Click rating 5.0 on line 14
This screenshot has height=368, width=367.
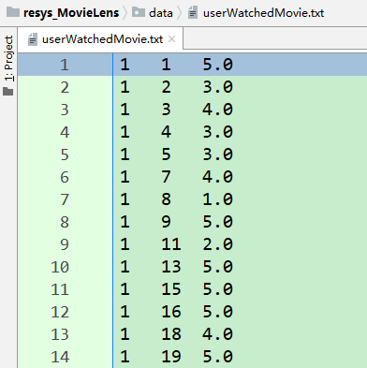(x=217, y=357)
